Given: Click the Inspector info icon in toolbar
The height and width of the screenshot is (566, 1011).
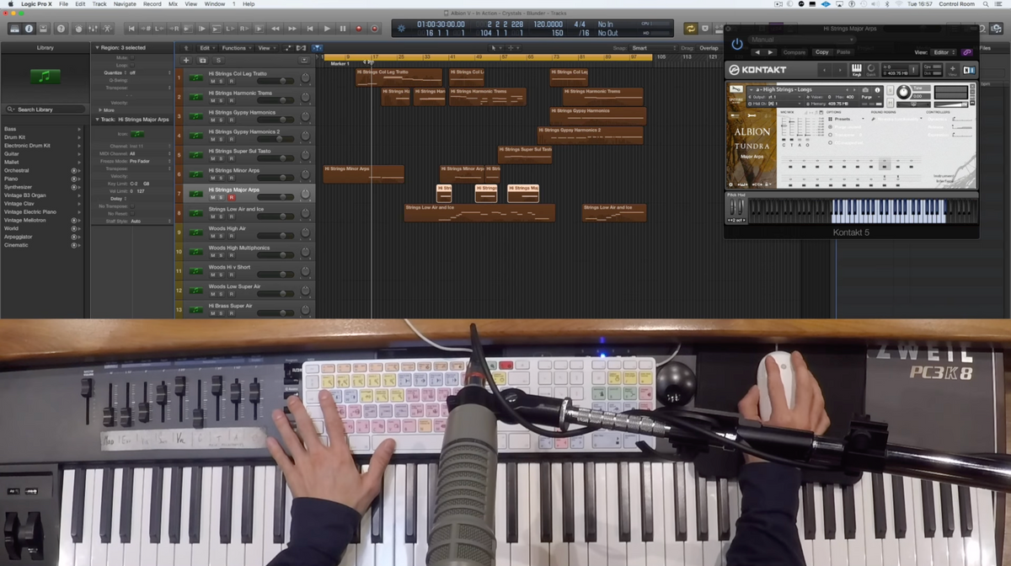Looking at the screenshot, I should pyautogui.click(x=29, y=29).
